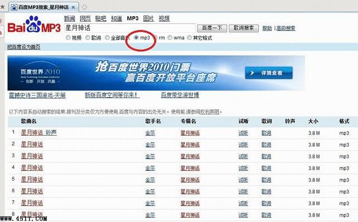This screenshot has height=222, width=358.
Task: Click the 详情查看 button in banner
Action: pos(269,73)
